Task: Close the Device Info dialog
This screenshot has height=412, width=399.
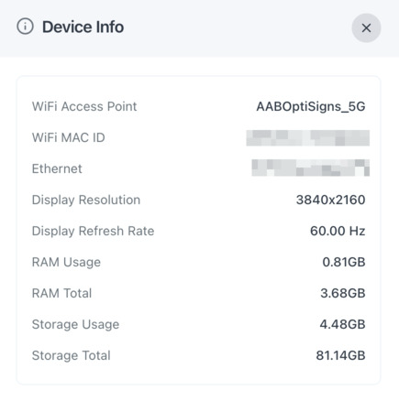Action: (366, 27)
